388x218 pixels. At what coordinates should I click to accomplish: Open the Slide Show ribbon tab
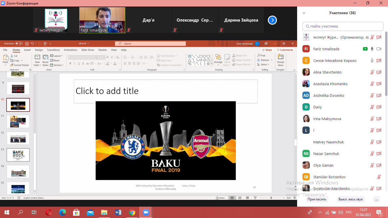[x=87, y=50]
